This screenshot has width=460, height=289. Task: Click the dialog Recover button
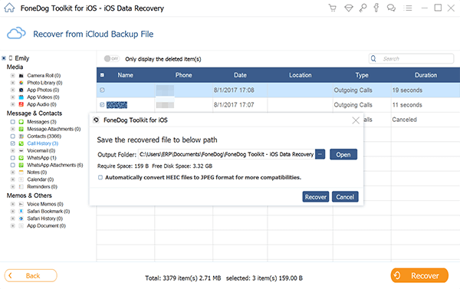pyautogui.click(x=316, y=197)
